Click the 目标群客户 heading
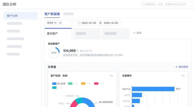The width and height of the screenshot is (195, 107). (x=54, y=44)
